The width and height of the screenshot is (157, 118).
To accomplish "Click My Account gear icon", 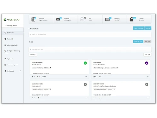I will [x=5, y=71].
